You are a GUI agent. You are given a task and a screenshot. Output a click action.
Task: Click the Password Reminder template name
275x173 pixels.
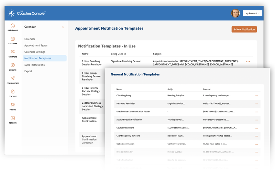pos(125,103)
